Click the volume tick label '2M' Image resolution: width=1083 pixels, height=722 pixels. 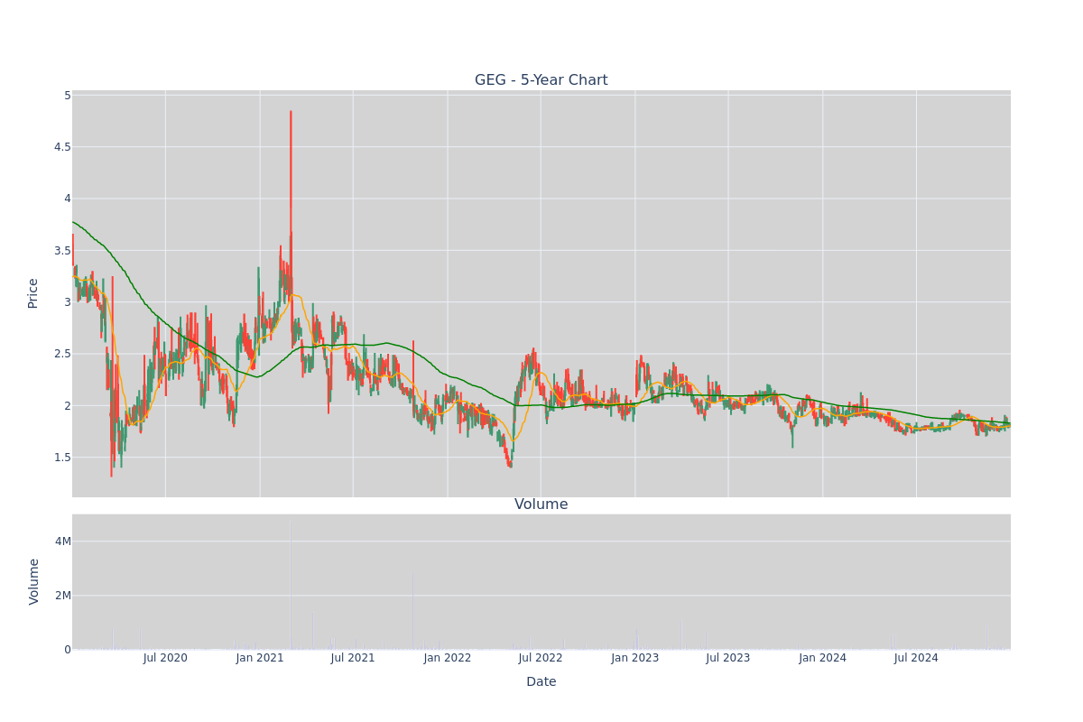point(62,596)
